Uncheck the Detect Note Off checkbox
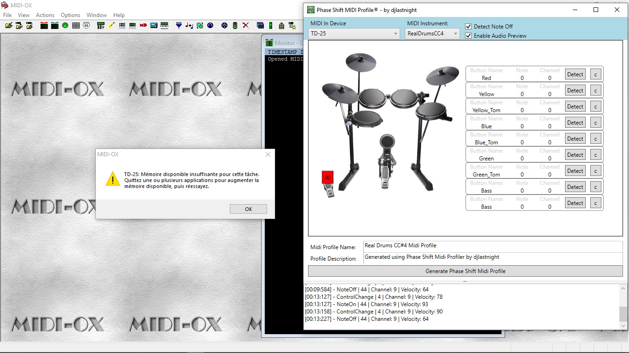629x353 pixels. [x=468, y=27]
